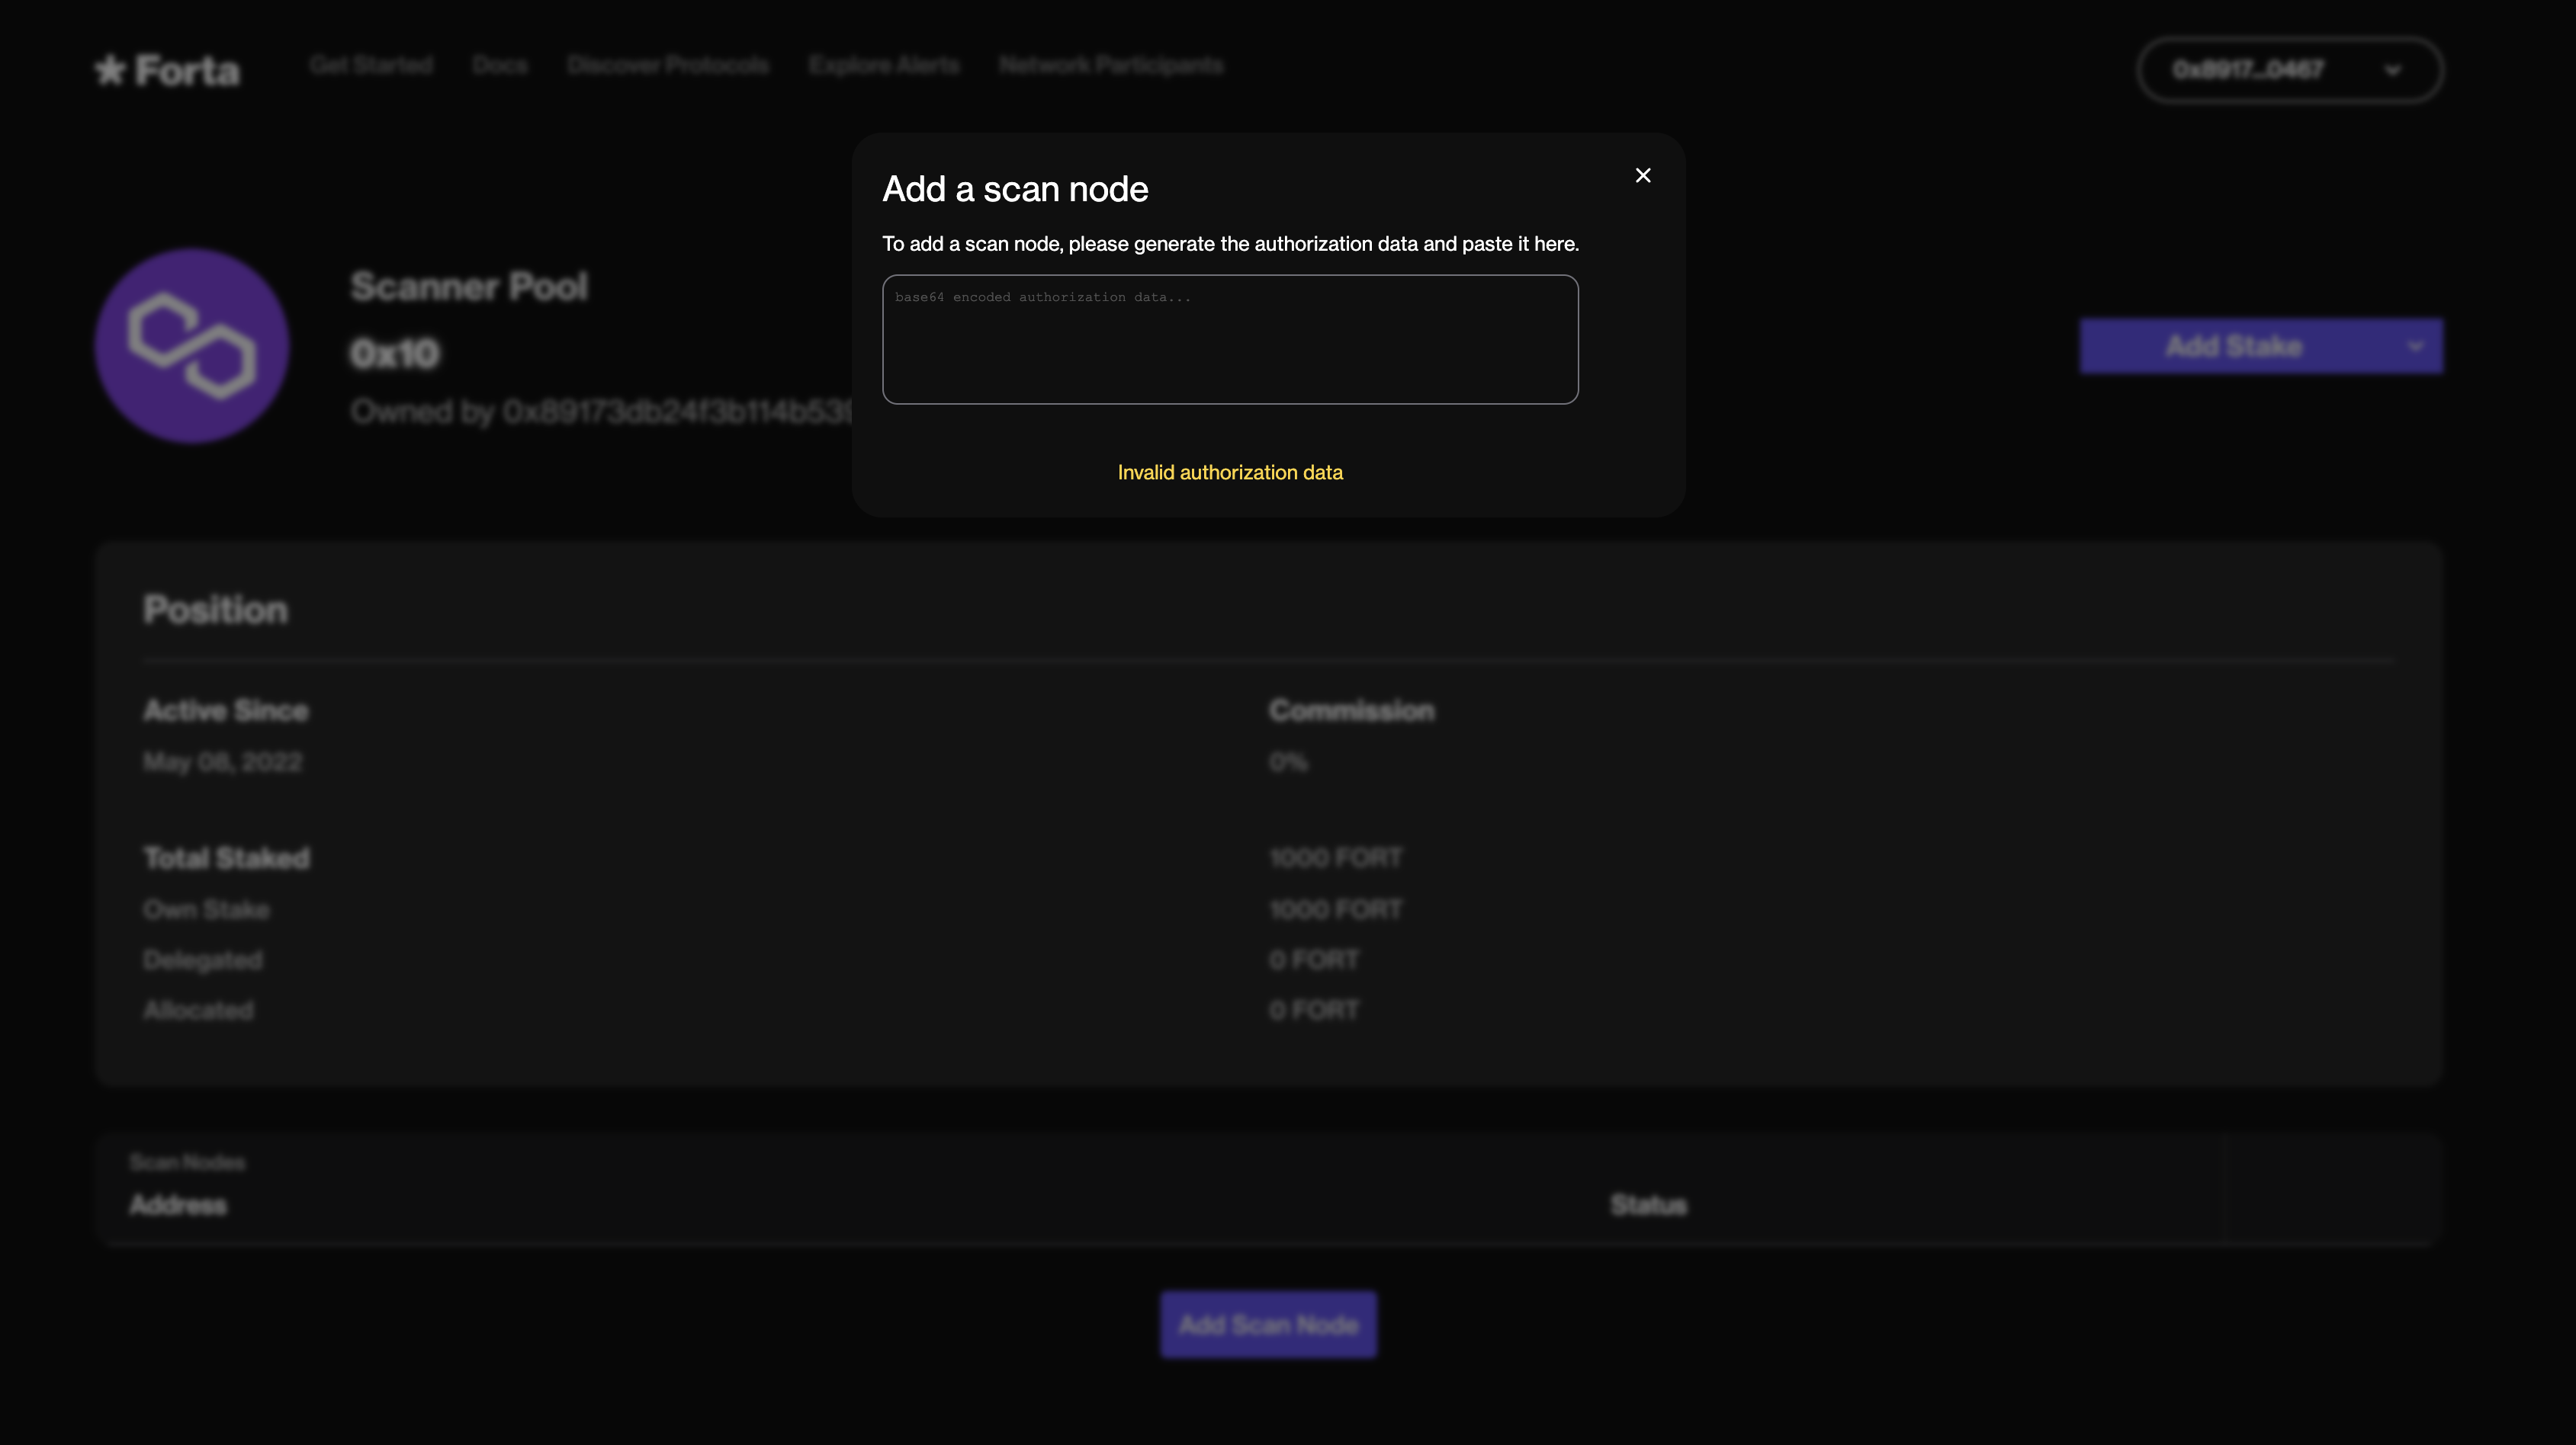The width and height of the screenshot is (2576, 1445).
Task: Click the Explore Alerts nav icon
Action: 883,66
